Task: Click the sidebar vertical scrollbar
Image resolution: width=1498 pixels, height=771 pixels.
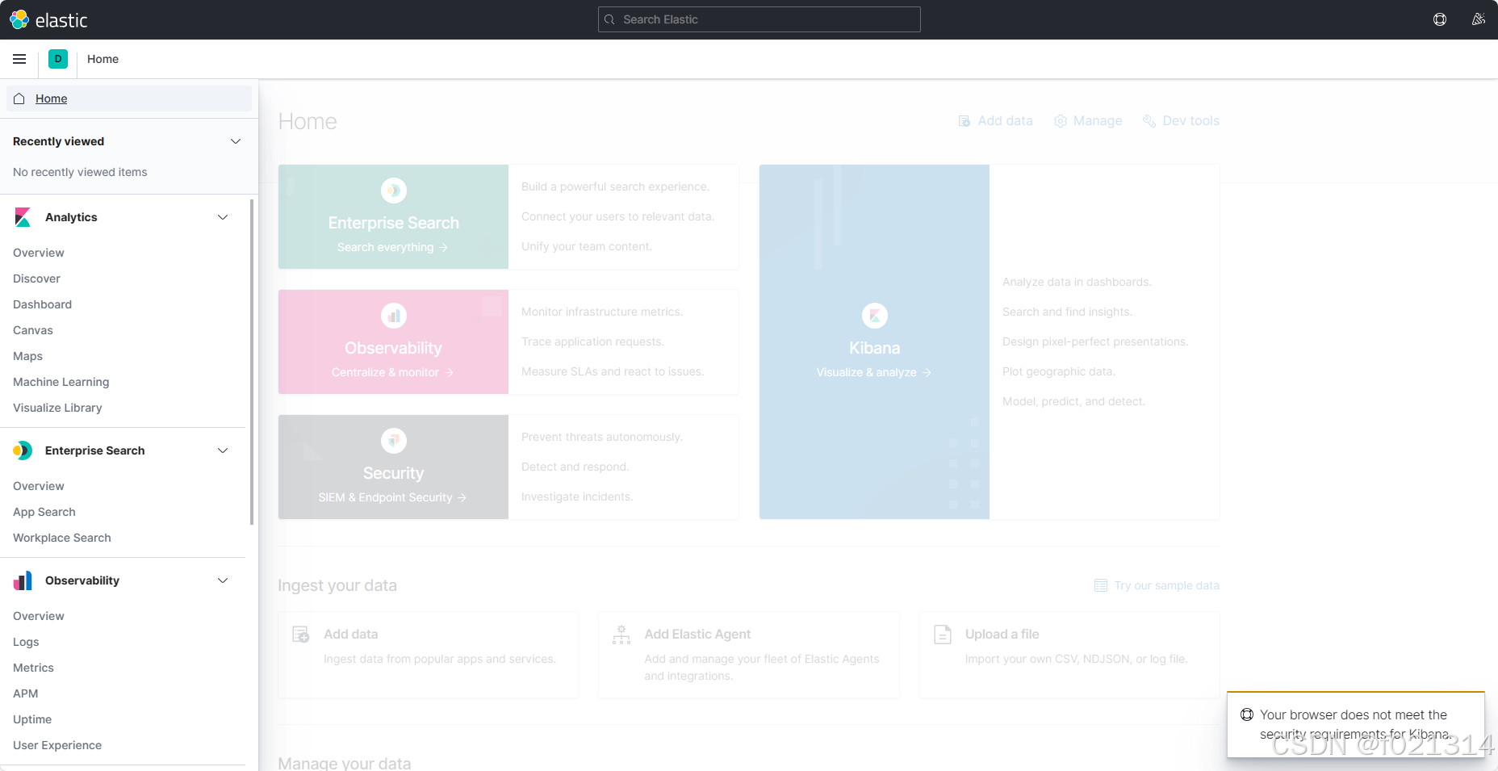Action: click(x=252, y=362)
